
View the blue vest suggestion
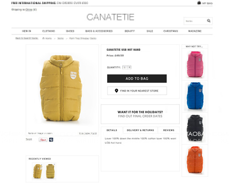(x=195, y=96)
